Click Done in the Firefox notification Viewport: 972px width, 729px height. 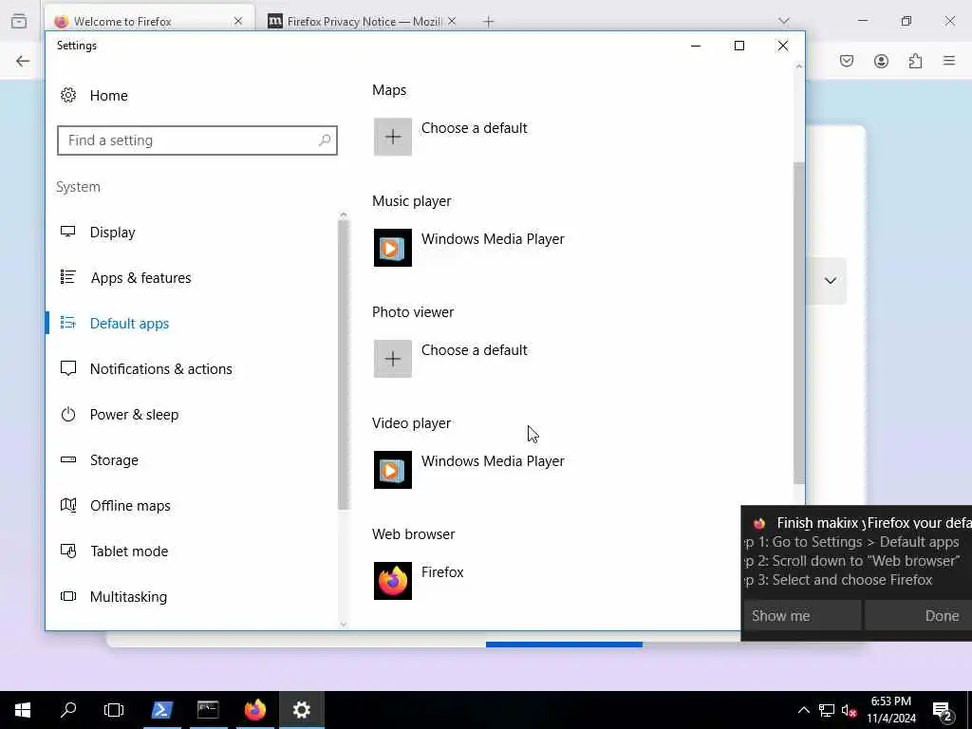(920, 615)
